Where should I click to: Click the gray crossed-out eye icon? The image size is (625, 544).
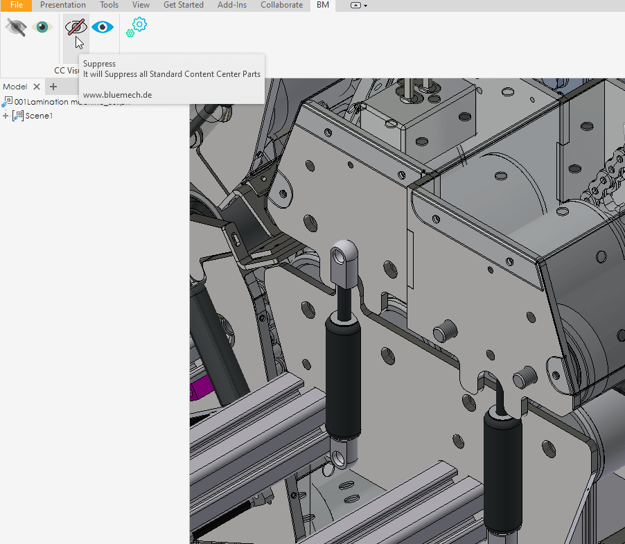(16, 27)
